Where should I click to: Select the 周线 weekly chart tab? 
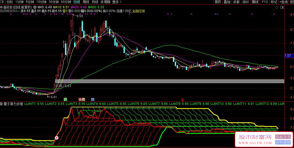(x=86, y=2)
